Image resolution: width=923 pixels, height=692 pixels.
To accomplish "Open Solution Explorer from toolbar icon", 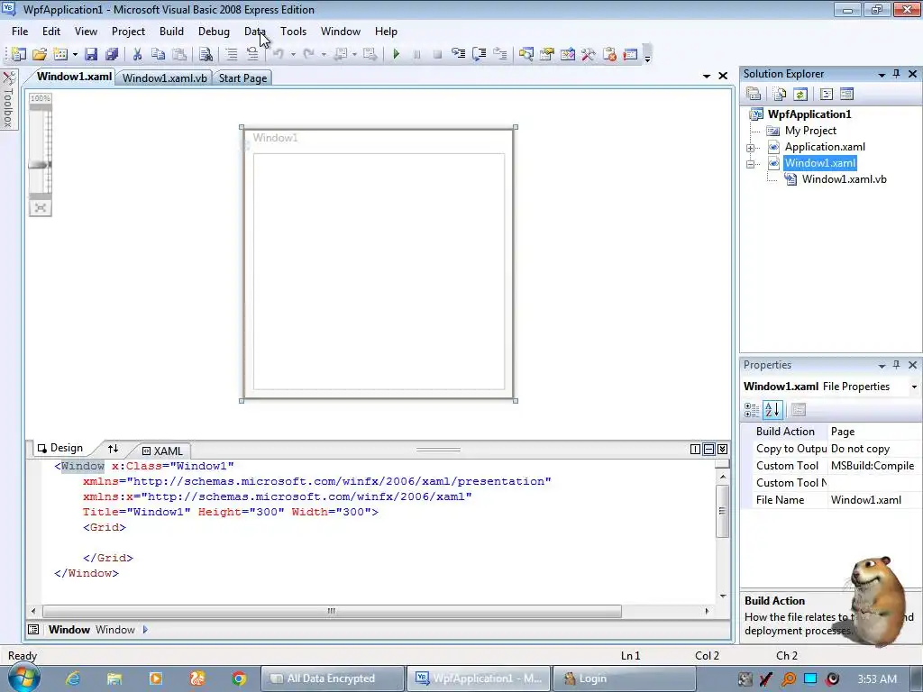I will pyautogui.click(x=526, y=55).
